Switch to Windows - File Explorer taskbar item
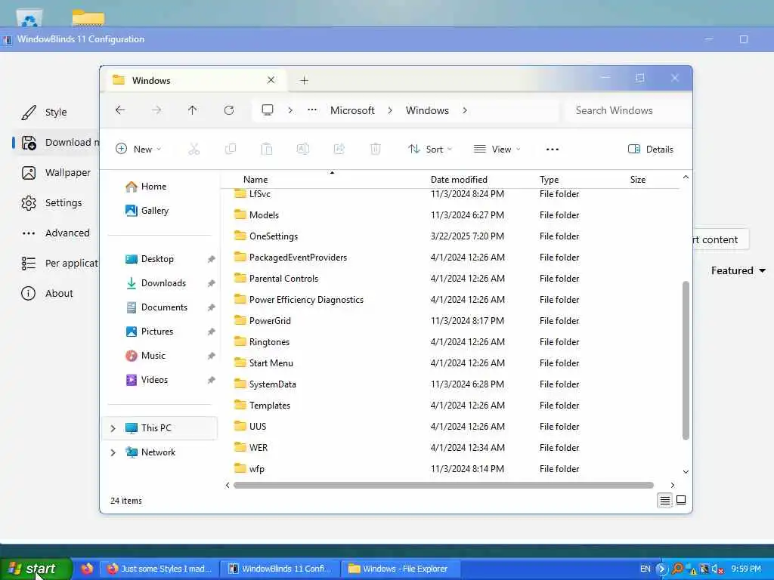Screen dimensions: 774x580 [x=401, y=569]
